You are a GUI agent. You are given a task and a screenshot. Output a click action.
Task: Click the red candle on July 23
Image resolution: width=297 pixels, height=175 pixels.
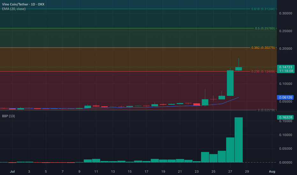click(197, 104)
